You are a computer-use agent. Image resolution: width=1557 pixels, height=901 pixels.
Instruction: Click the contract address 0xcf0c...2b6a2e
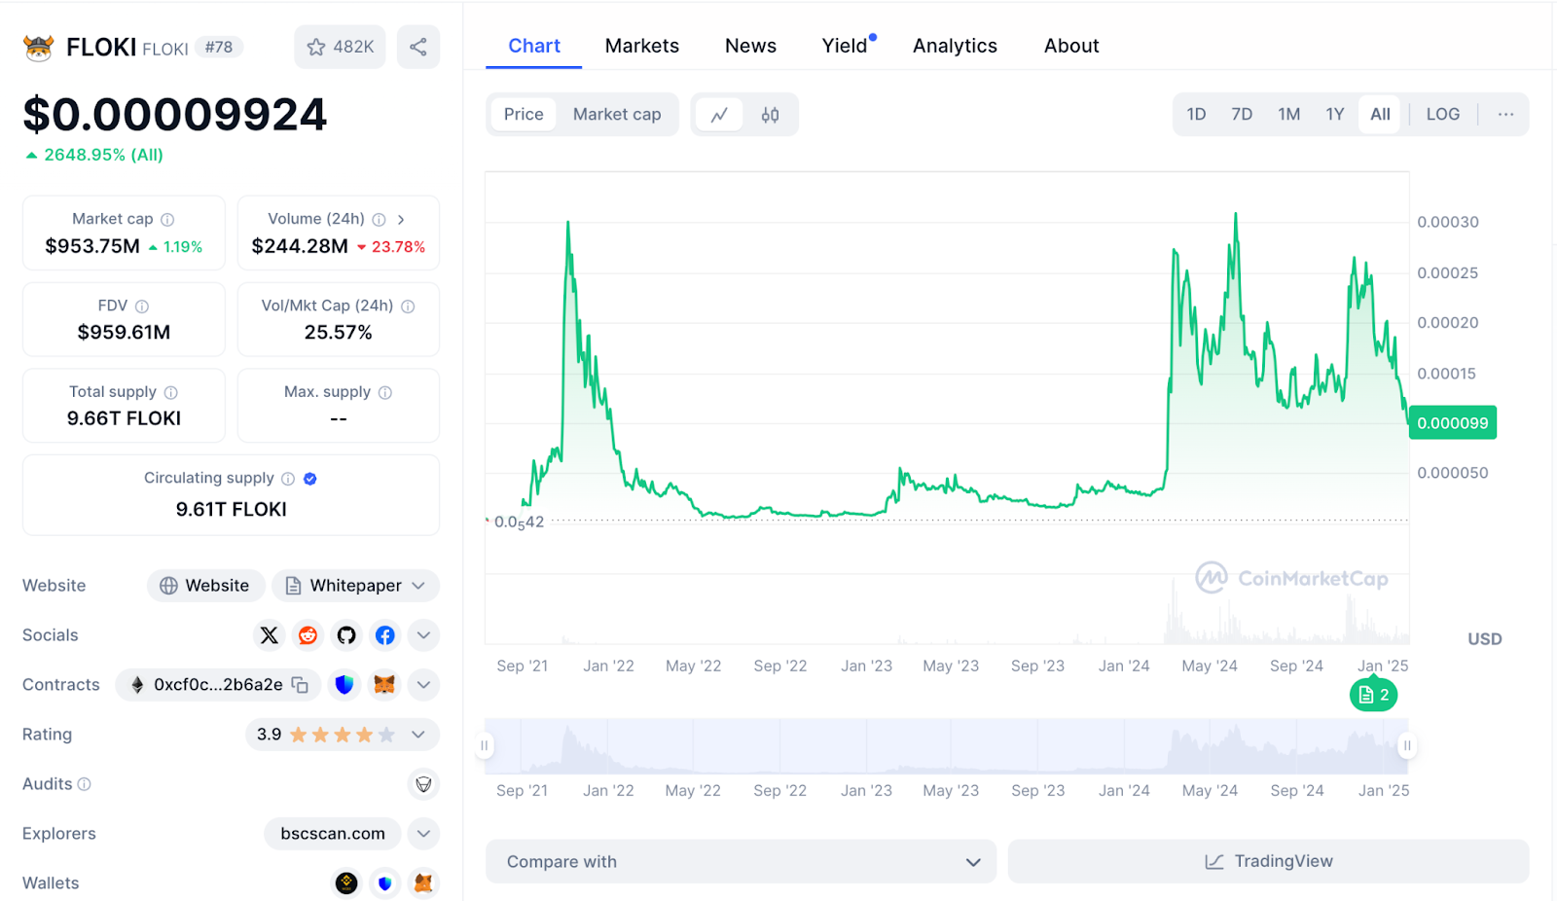pos(218,685)
